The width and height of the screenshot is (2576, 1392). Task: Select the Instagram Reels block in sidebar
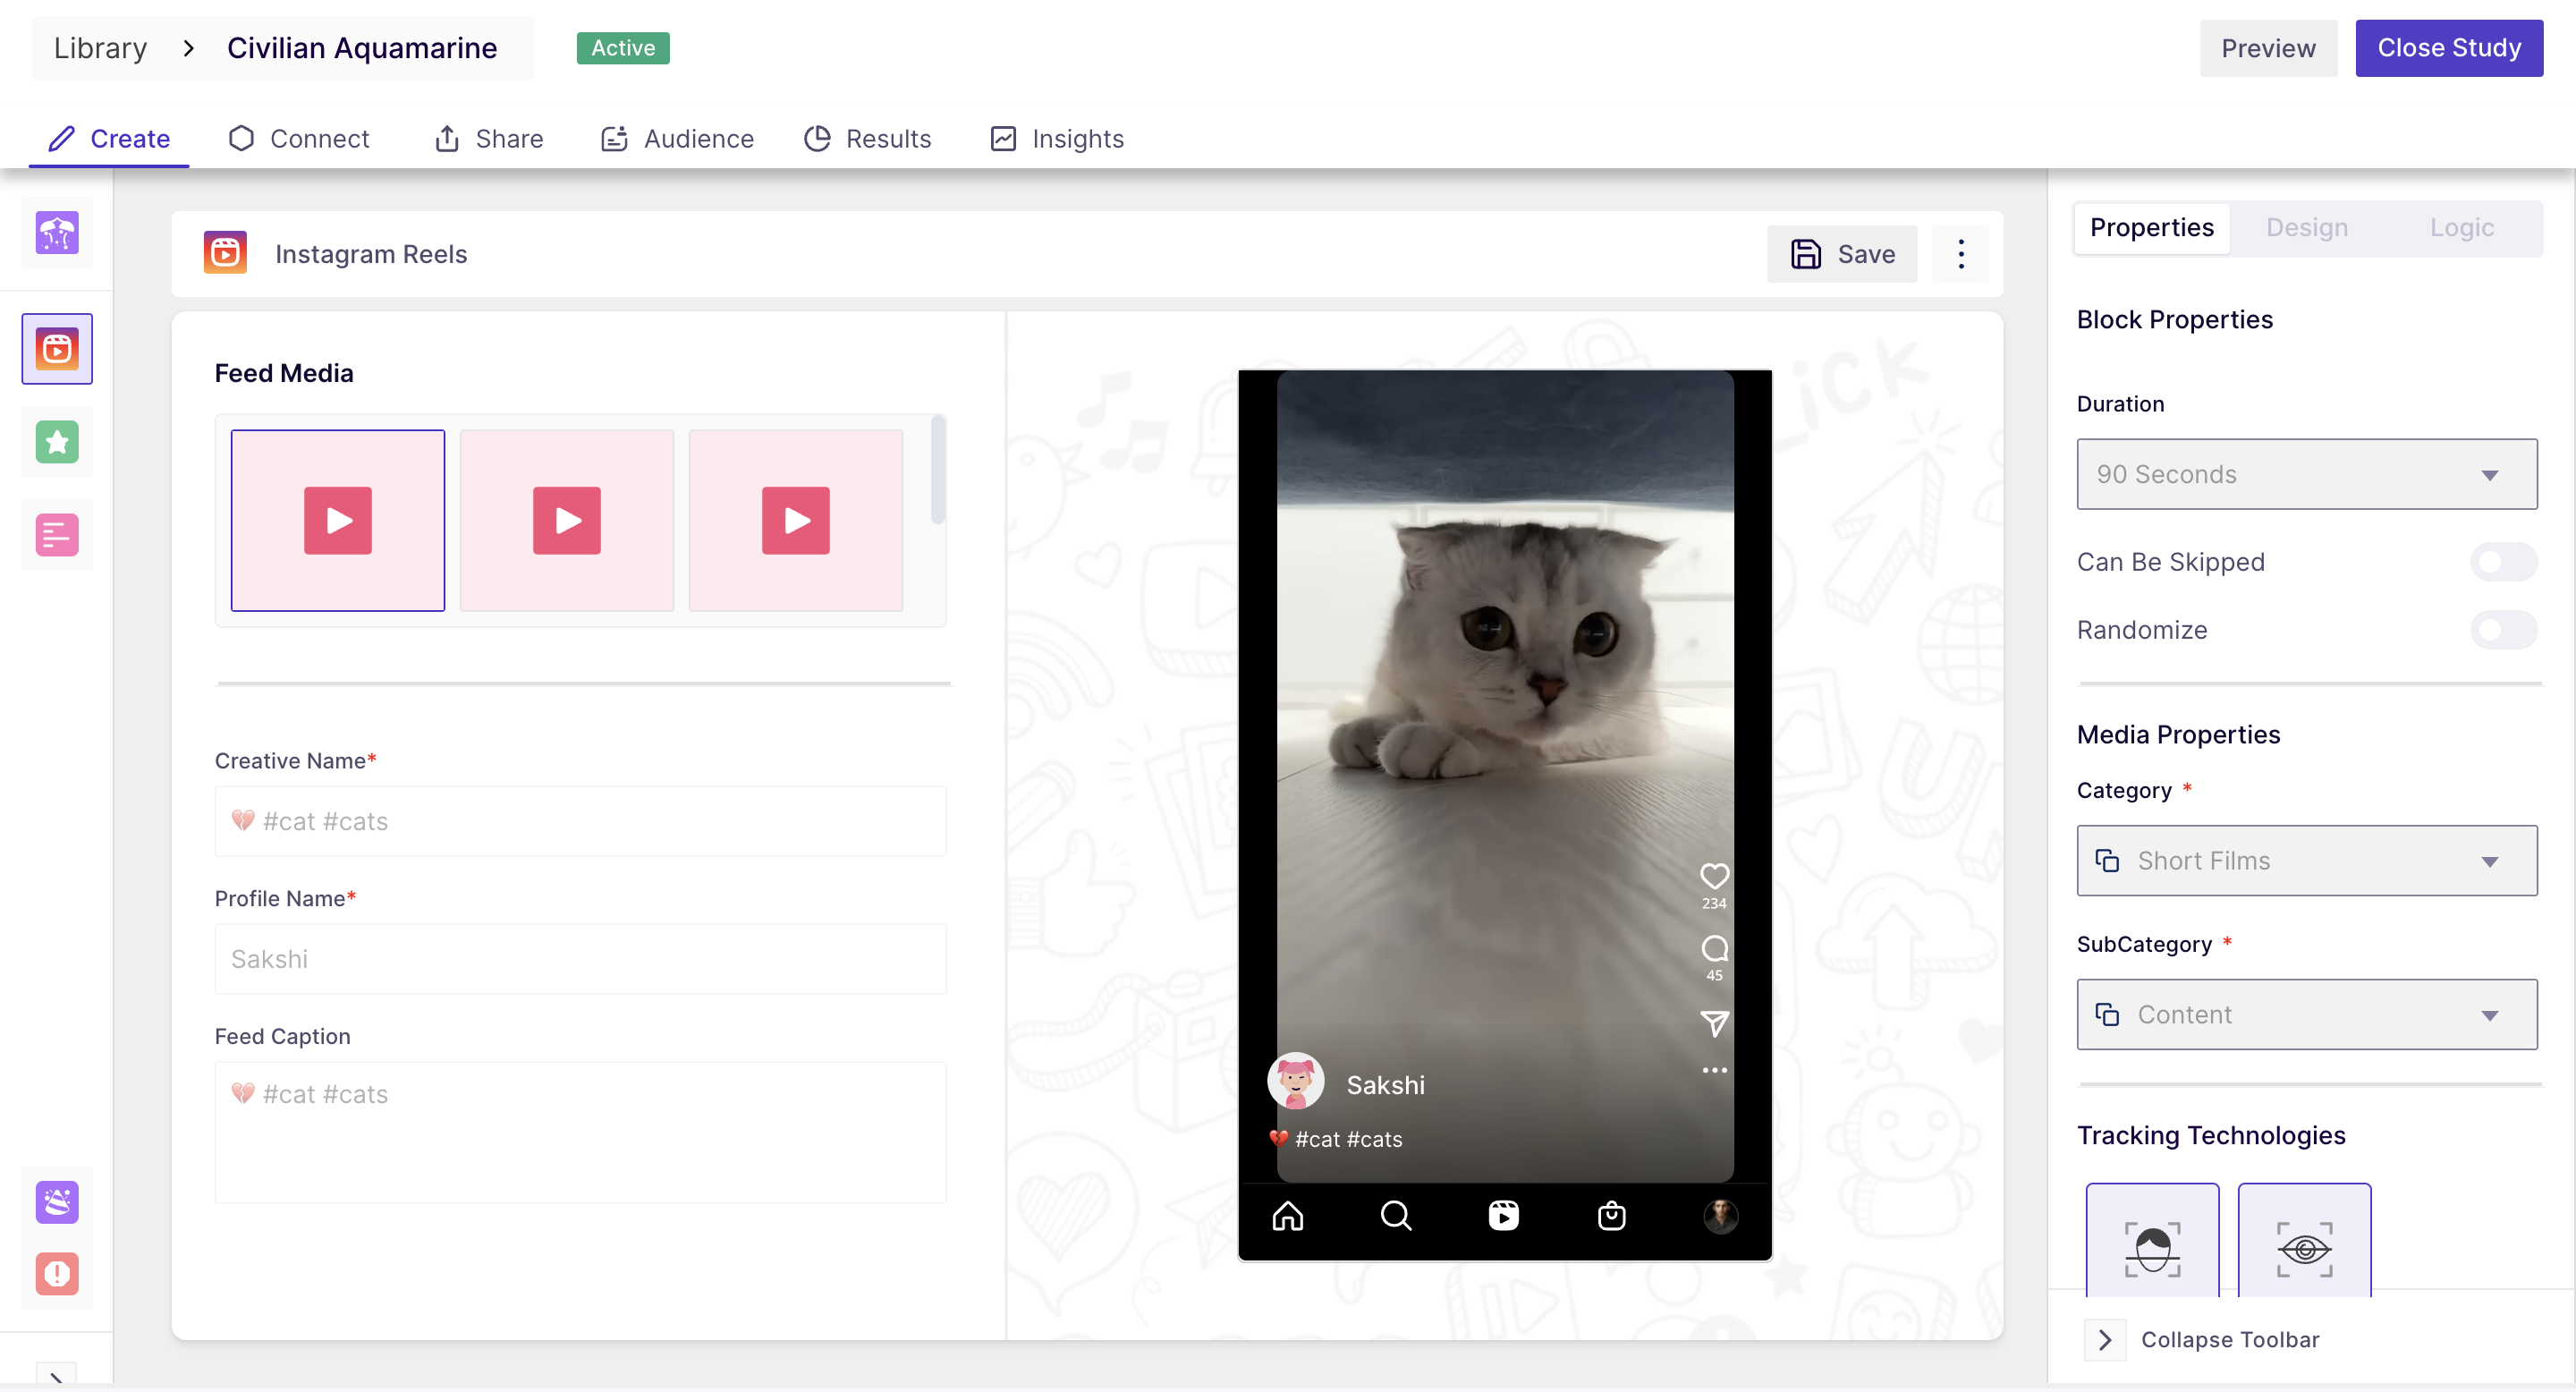[x=57, y=349]
